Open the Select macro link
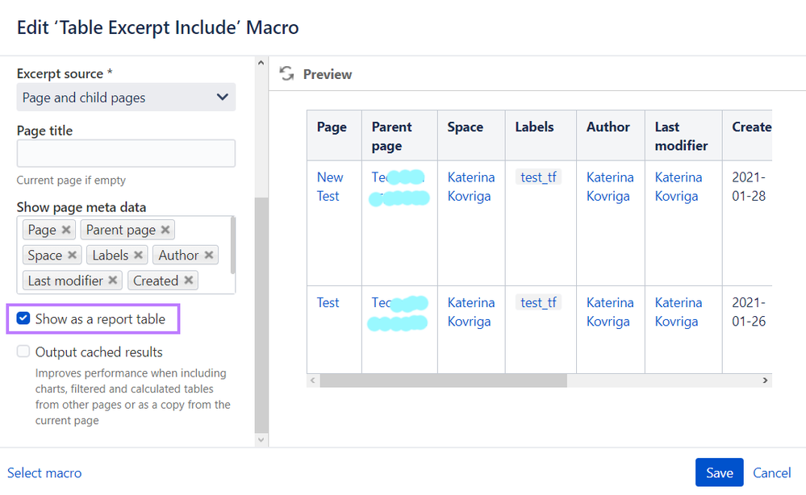 pyautogui.click(x=44, y=472)
